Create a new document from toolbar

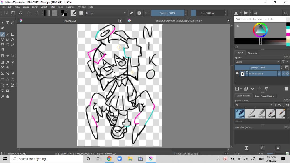6,13
